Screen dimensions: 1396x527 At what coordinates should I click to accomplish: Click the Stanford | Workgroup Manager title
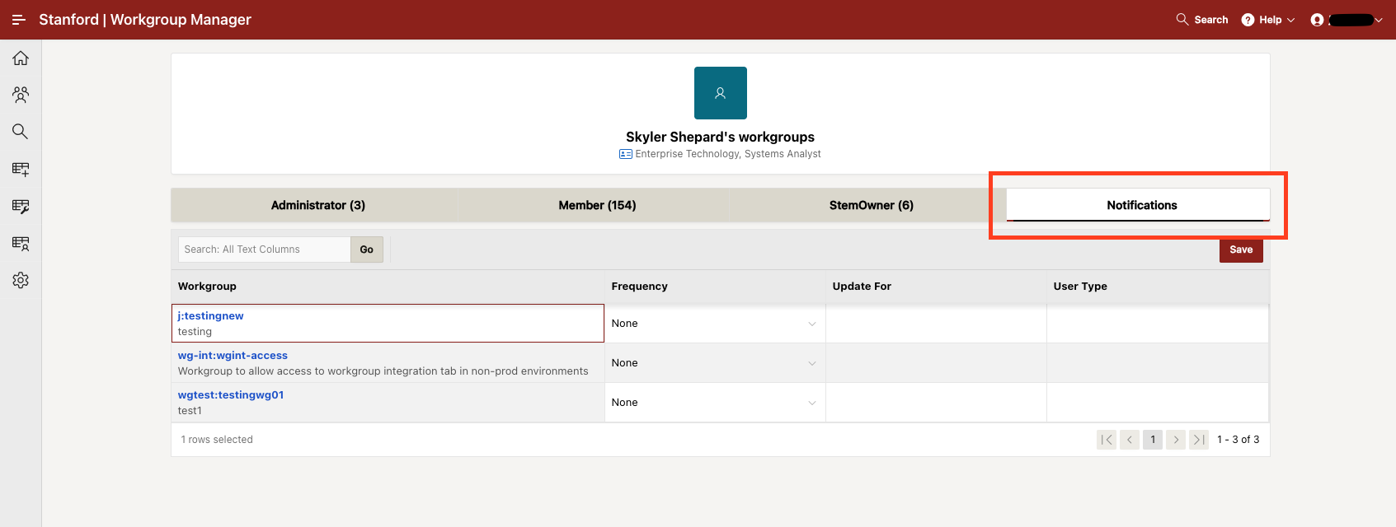click(145, 20)
